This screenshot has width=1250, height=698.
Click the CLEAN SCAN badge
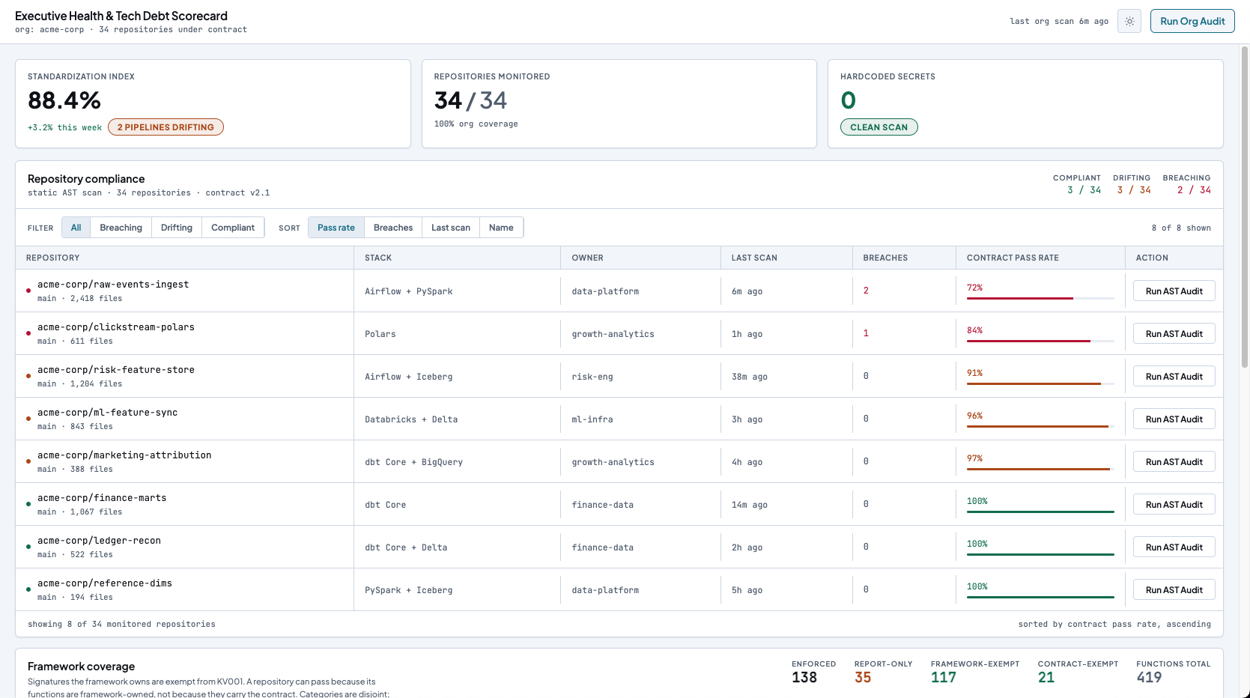pyautogui.click(x=879, y=127)
